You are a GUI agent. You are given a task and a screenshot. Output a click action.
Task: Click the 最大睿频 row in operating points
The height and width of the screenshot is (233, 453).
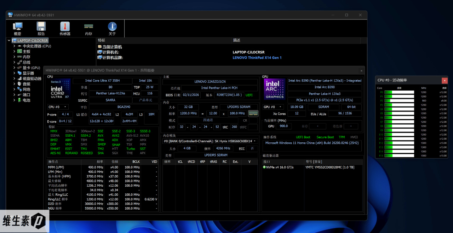tap(103, 181)
